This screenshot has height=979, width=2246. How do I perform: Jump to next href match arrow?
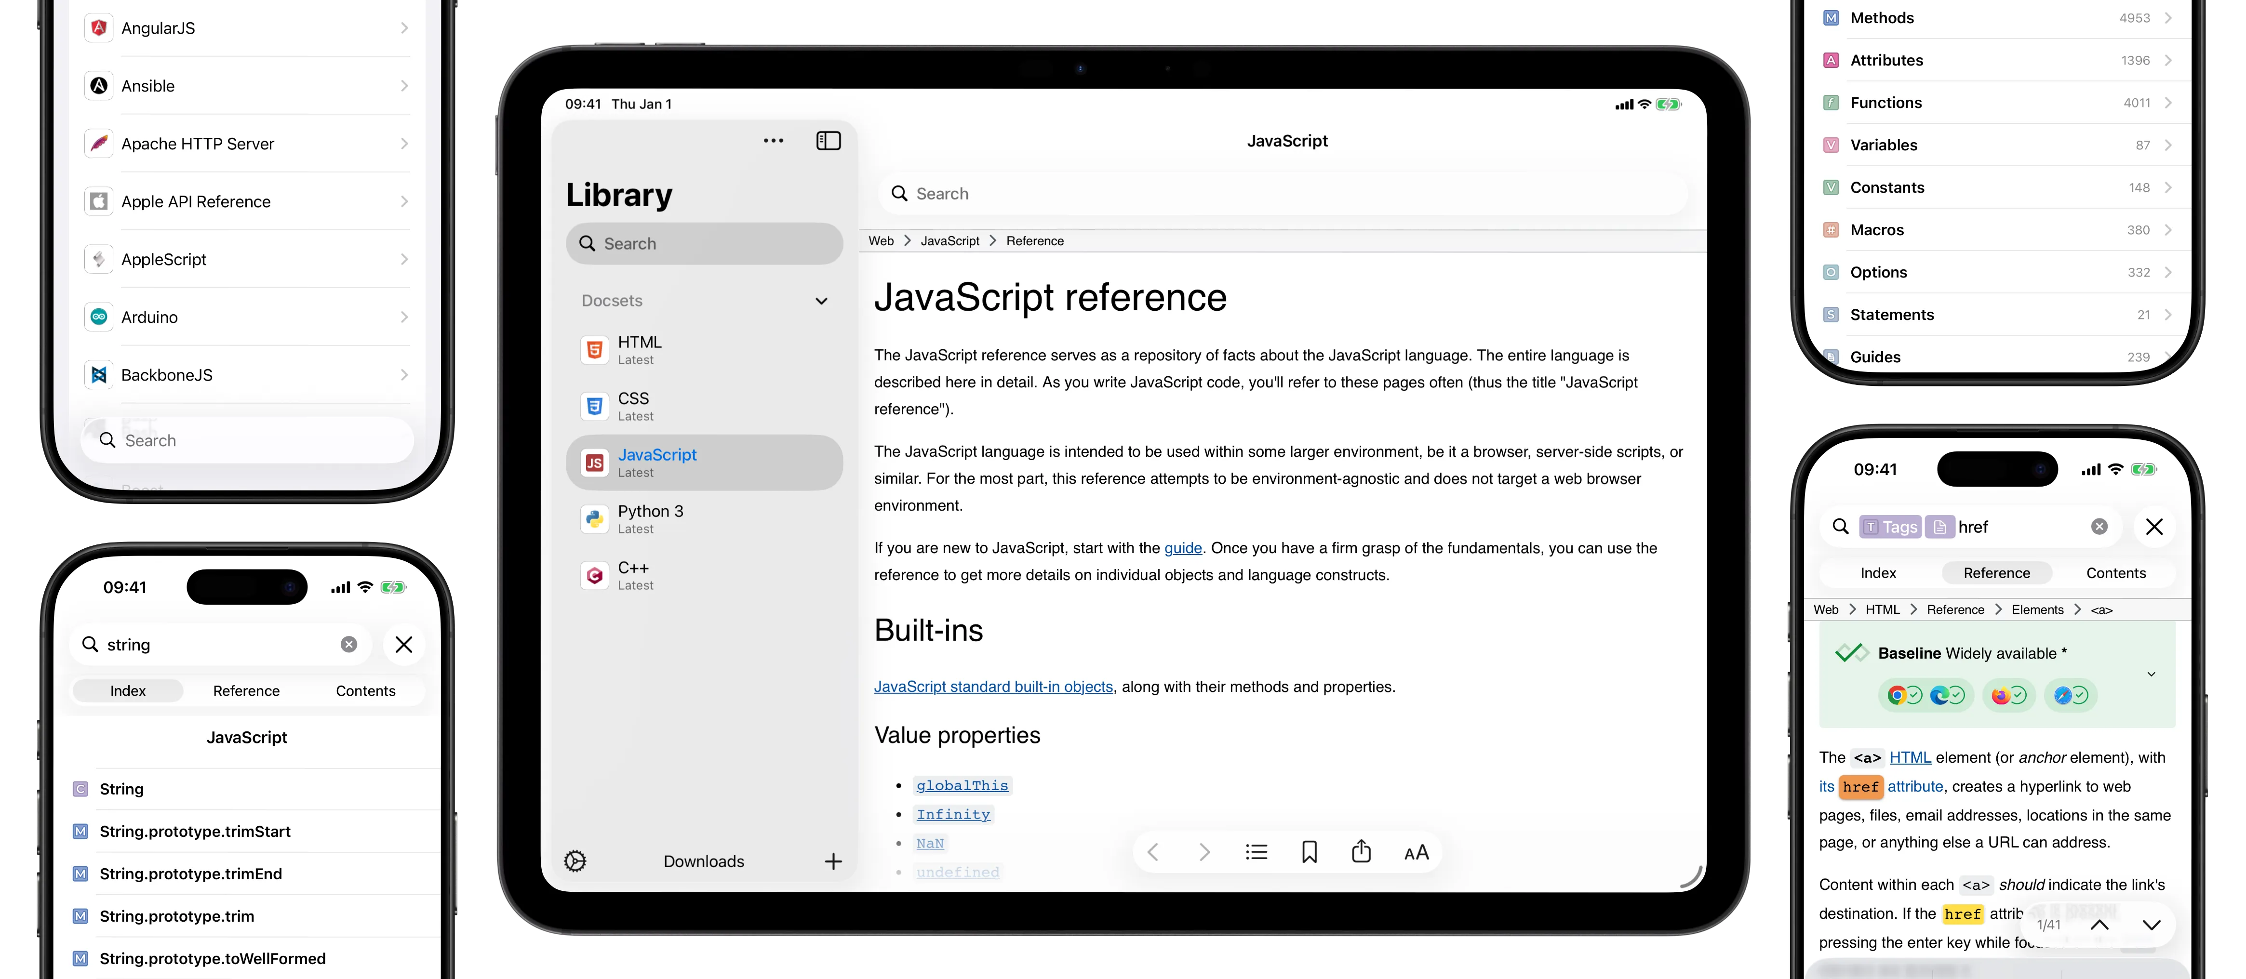pyautogui.click(x=2151, y=925)
